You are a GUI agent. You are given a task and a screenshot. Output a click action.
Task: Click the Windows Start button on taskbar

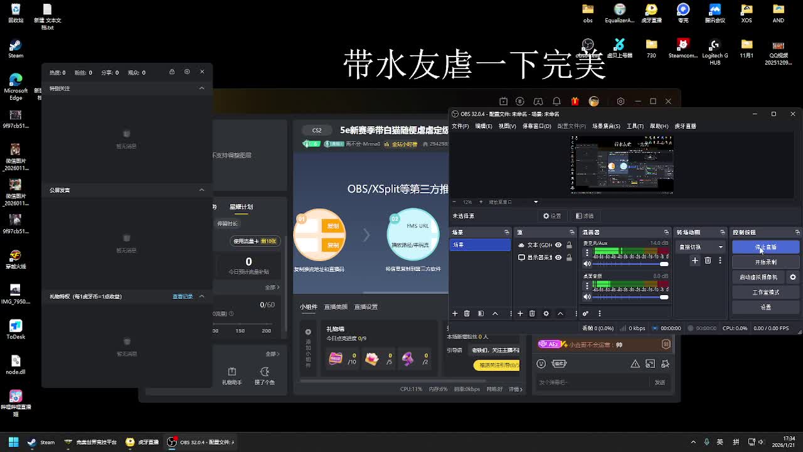pos(13,442)
